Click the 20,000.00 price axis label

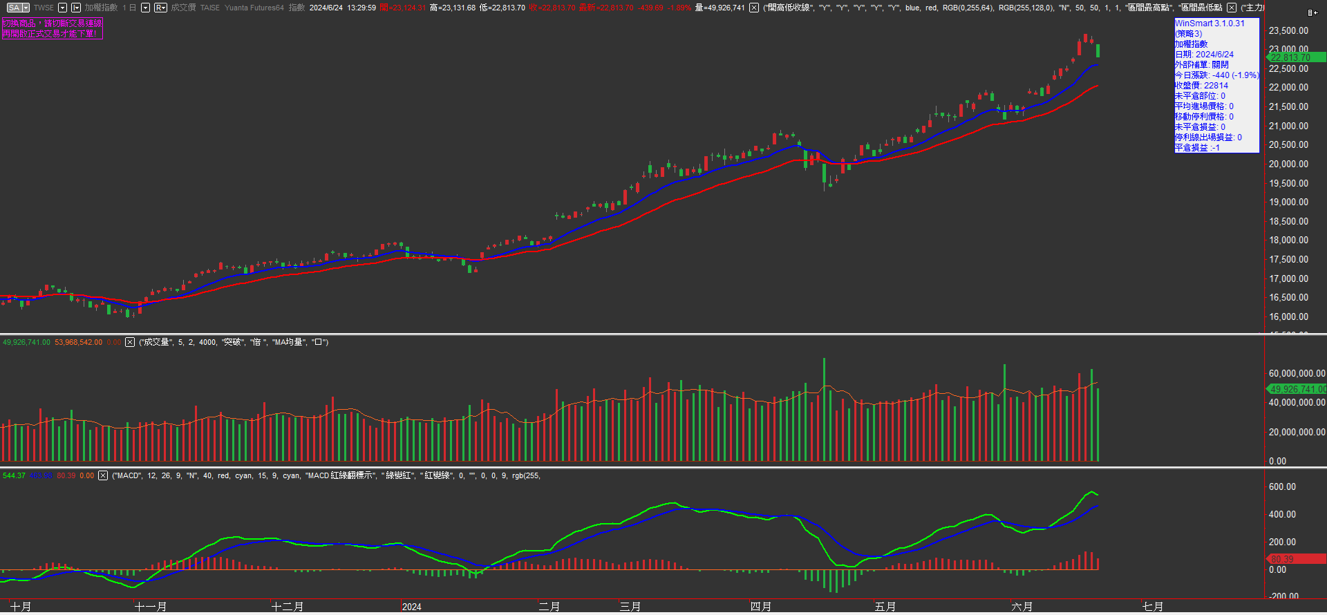(x=1288, y=164)
